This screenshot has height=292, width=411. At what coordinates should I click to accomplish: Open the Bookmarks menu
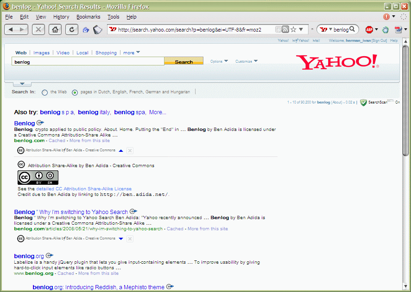click(x=88, y=17)
